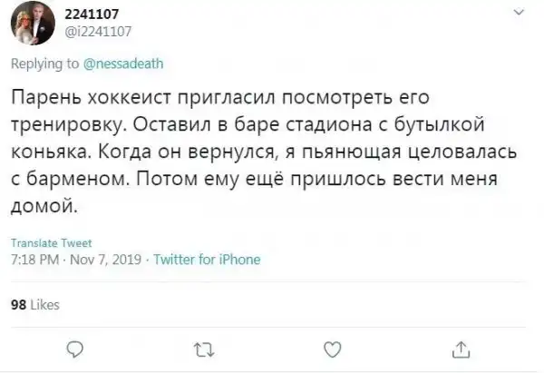This screenshot has width=544, height=373.
Task: Click the Replying to label
Action: click(x=45, y=64)
